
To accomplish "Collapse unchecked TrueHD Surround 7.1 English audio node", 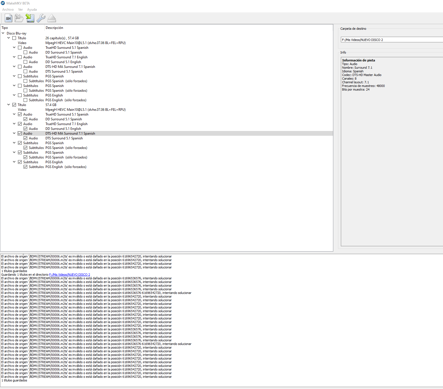I will pyautogui.click(x=14, y=57).
